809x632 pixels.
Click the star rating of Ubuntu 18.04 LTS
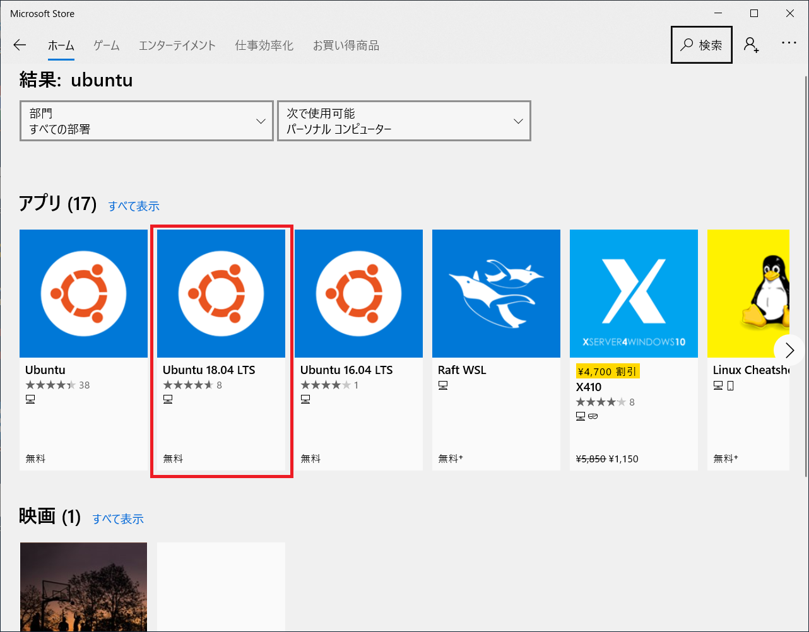(x=188, y=385)
